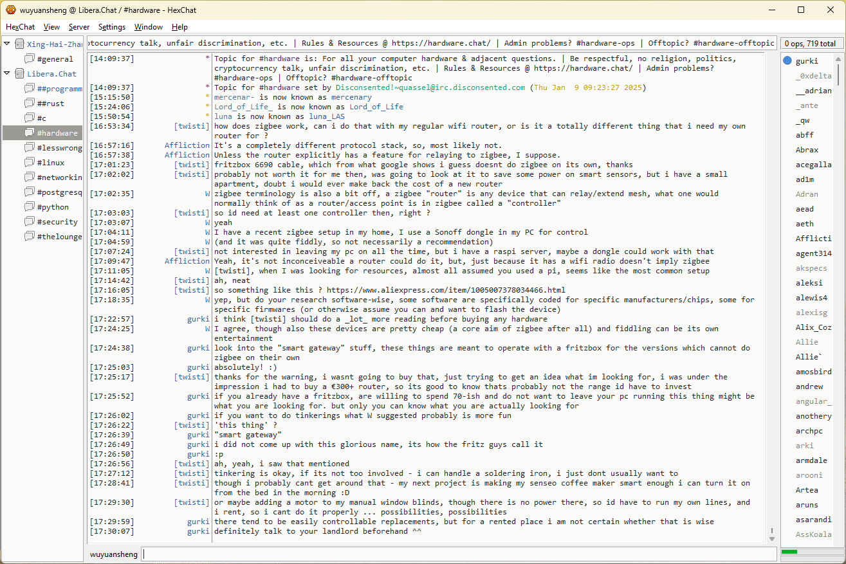The height and width of the screenshot is (564, 846).
Task: Click the channel icon beside #general
Action: coord(30,59)
